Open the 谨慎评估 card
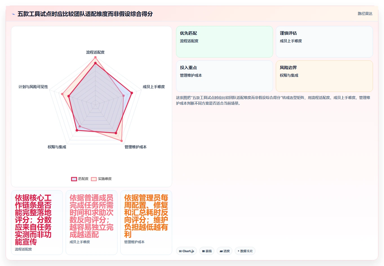 coord(324,42)
